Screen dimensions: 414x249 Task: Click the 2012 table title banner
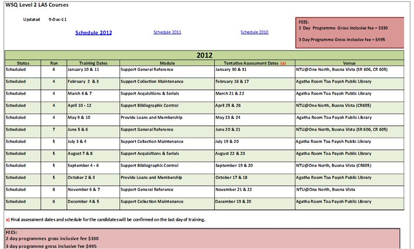(205, 55)
